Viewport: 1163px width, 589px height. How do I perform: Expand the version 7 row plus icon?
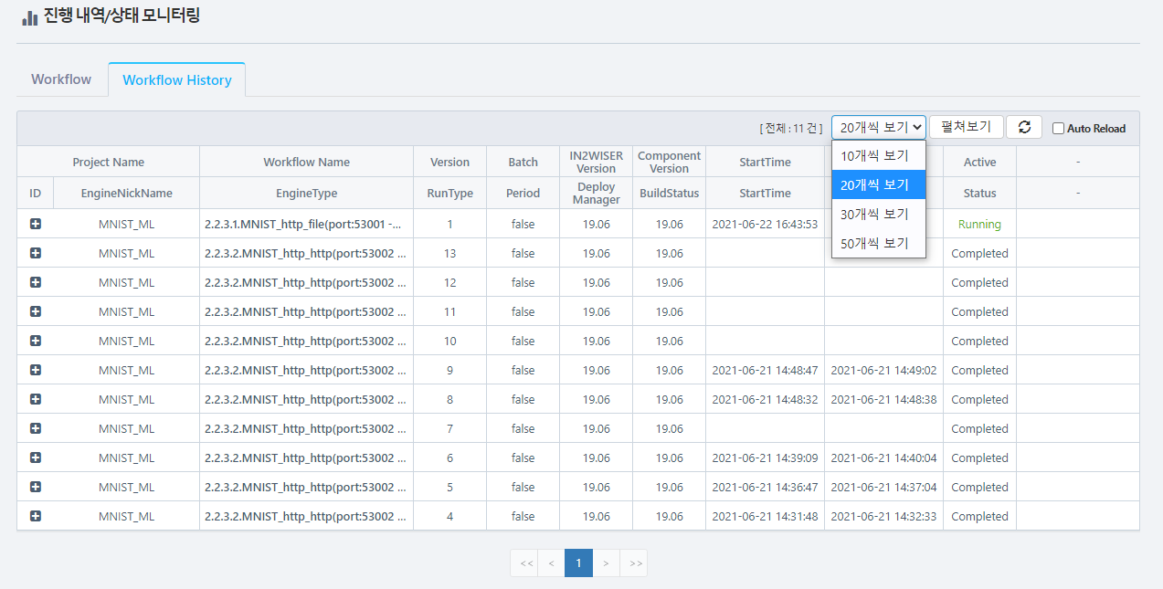[x=36, y=428]
